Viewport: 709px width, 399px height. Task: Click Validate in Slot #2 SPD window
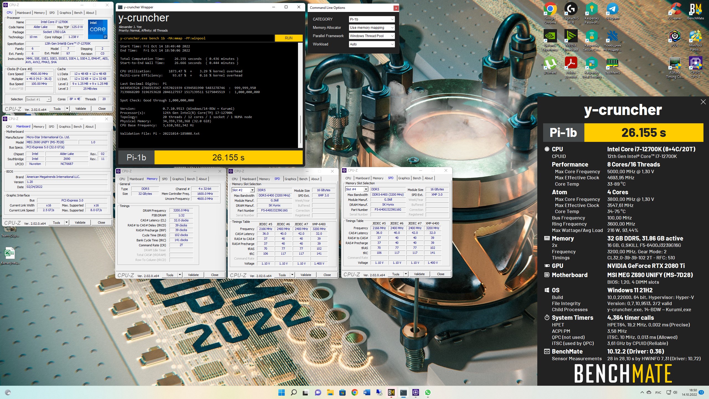point(306,275)
